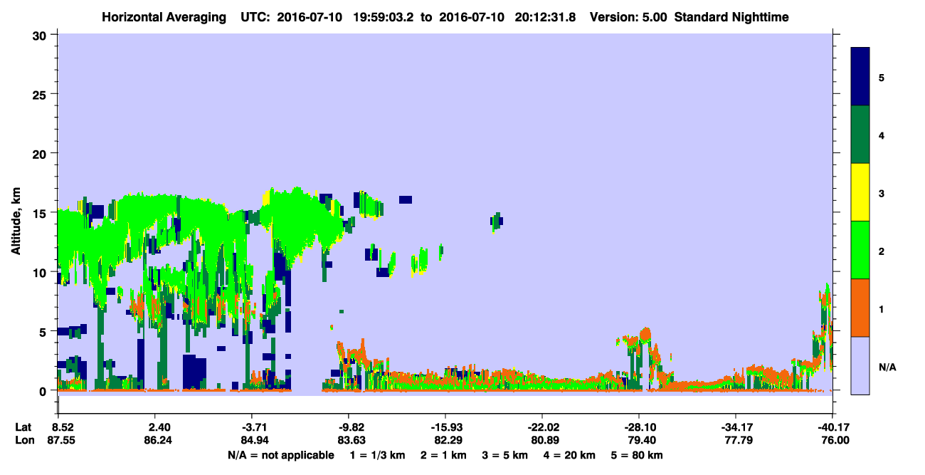This screenshot has width=925, height=475.
Task: Click the longitude value '86.24'
Action: tap(159, 440)
